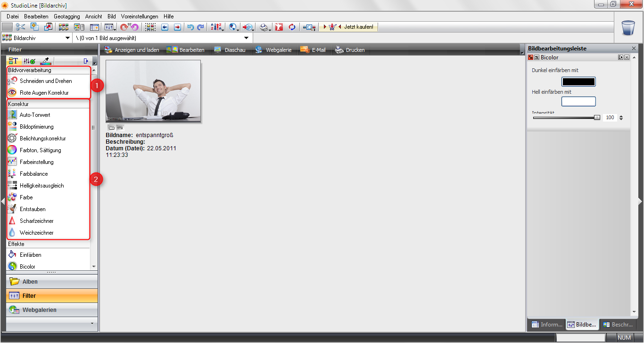
Task: Toggle the red Bicolor filter active icon
Action: tap(531, 57)
